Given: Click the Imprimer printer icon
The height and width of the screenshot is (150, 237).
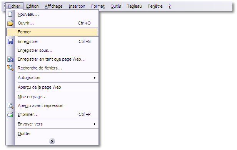Looking at the screenshot, I should pos(10,114).
